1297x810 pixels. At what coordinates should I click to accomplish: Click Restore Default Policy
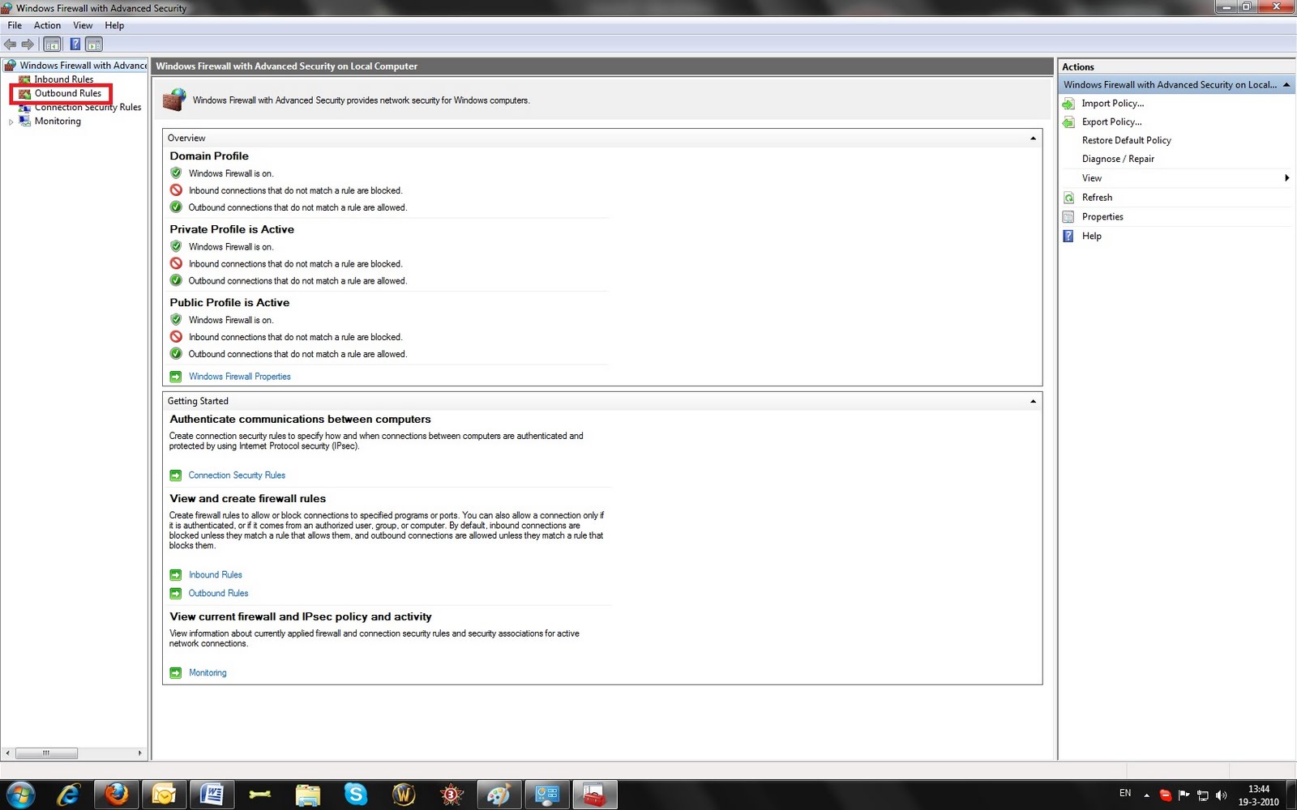(1126, 140)
